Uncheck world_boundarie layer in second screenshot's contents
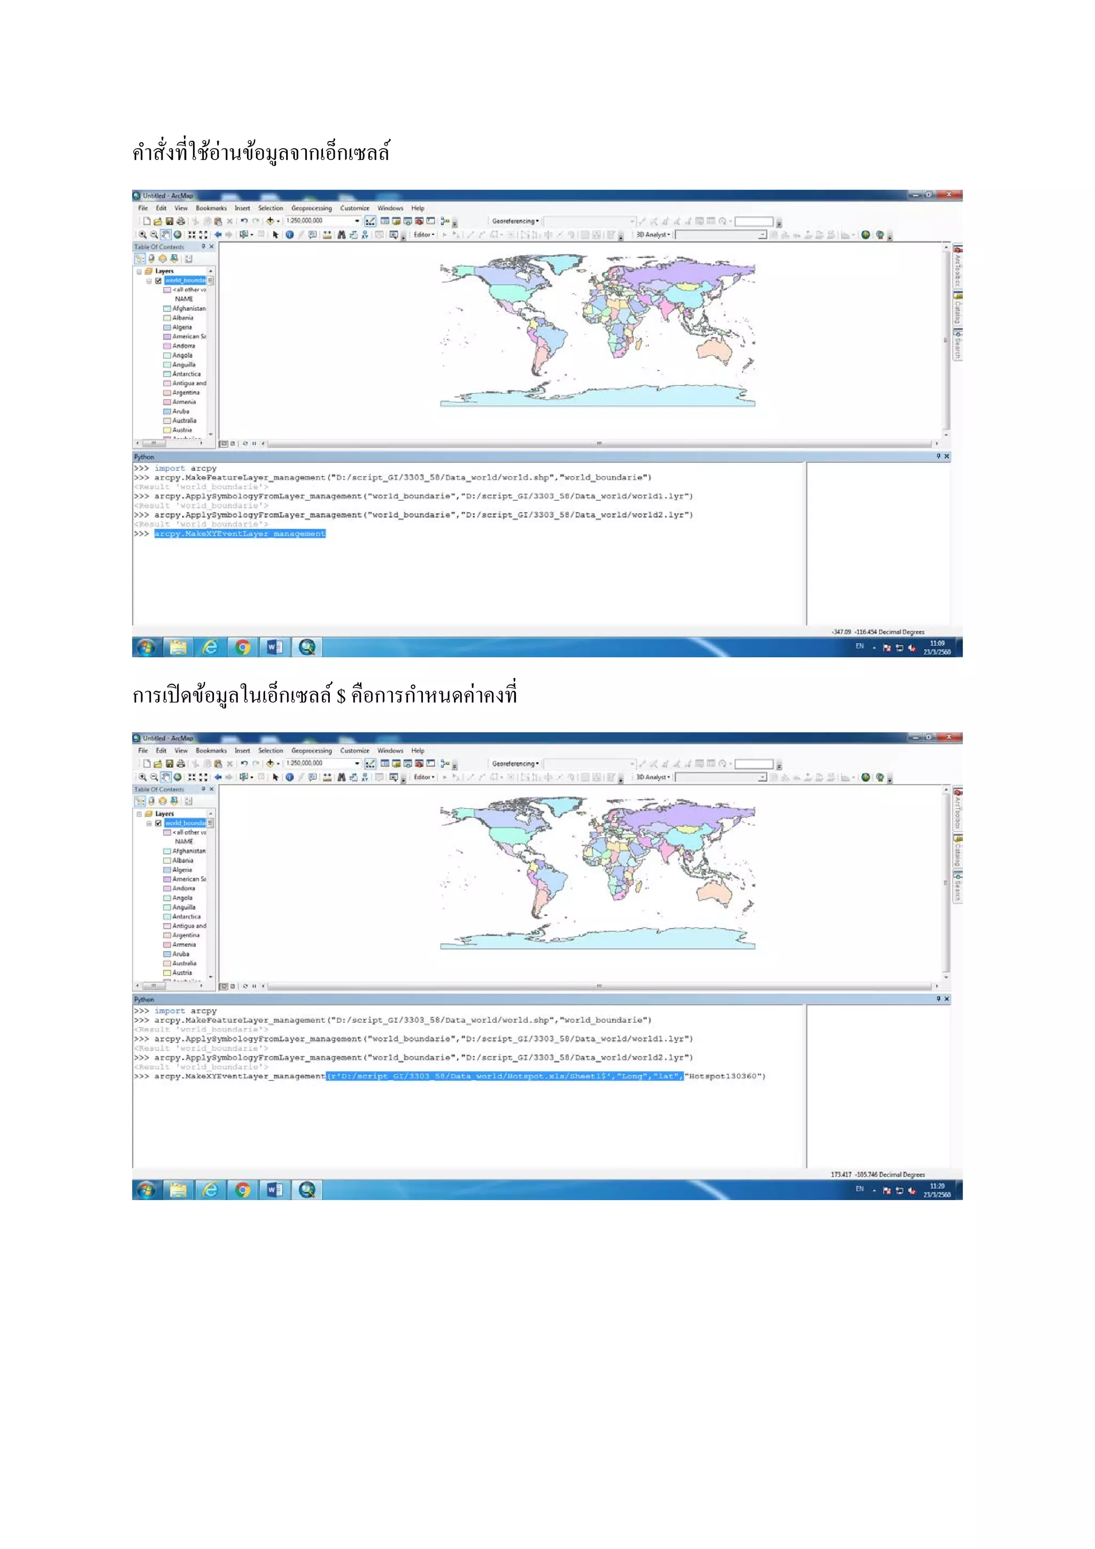 (158, 823)
